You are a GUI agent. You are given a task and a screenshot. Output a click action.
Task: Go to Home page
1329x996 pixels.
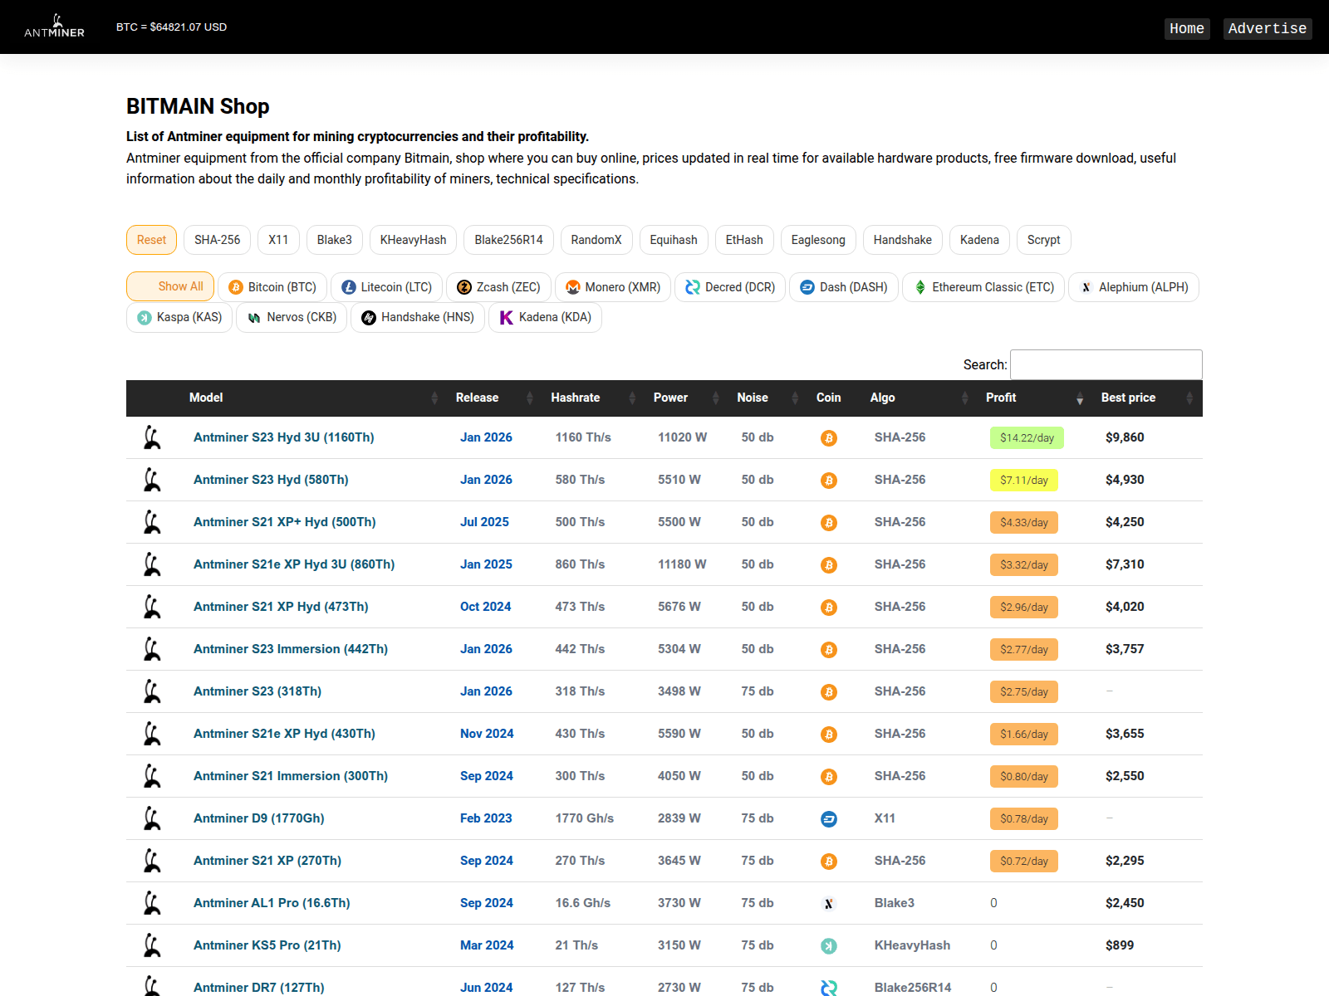pos(1187,28)
